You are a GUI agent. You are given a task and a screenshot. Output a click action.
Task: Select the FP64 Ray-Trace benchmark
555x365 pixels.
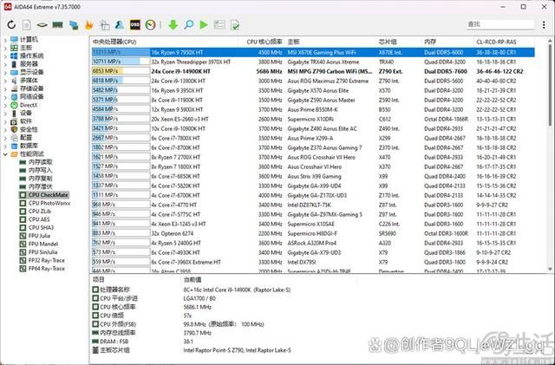(x=46, y=269)
